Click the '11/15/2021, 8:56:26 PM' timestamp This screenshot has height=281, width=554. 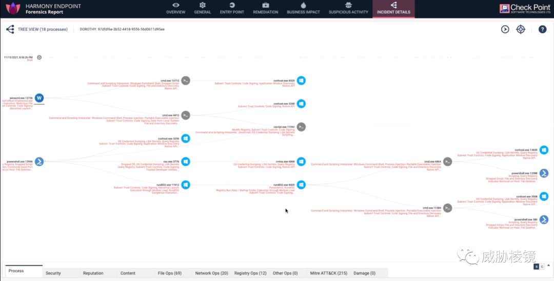18,57
